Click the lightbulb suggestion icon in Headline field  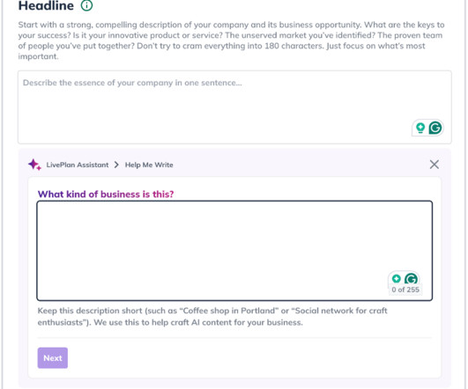[x=420, y=128]
